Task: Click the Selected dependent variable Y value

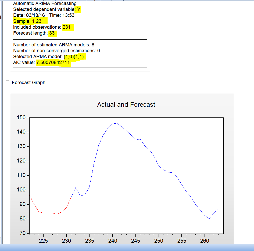Action: point(79,9)
